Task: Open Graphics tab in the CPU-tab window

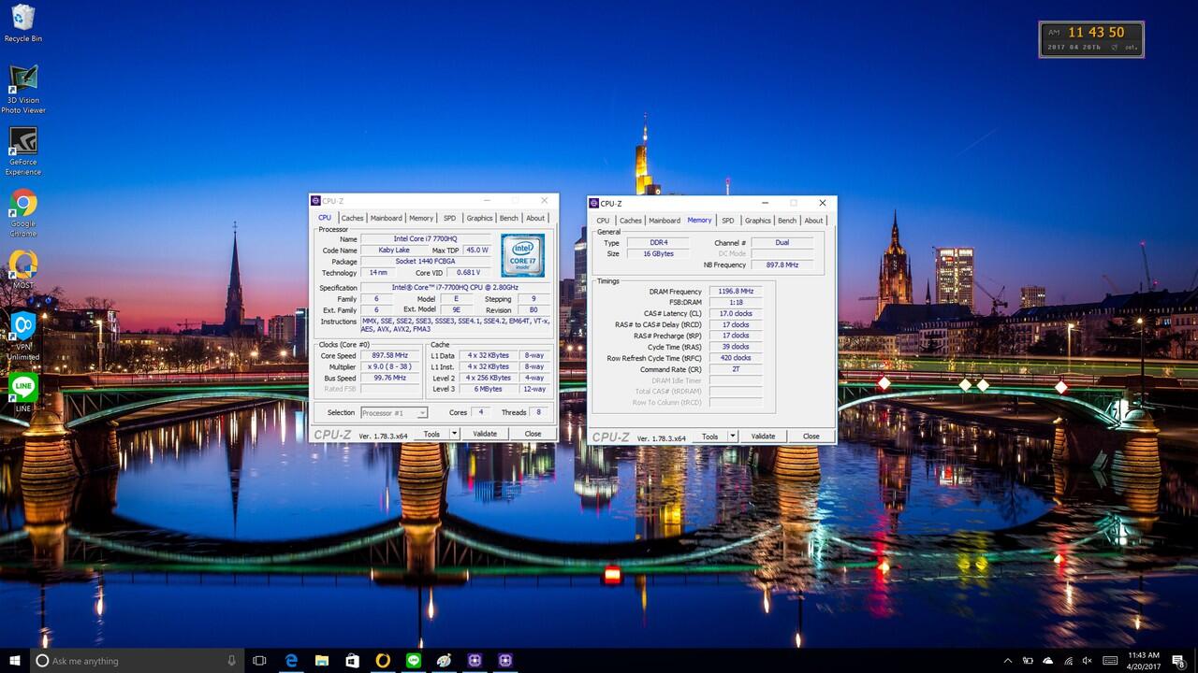Action: [x=479, y=218]
